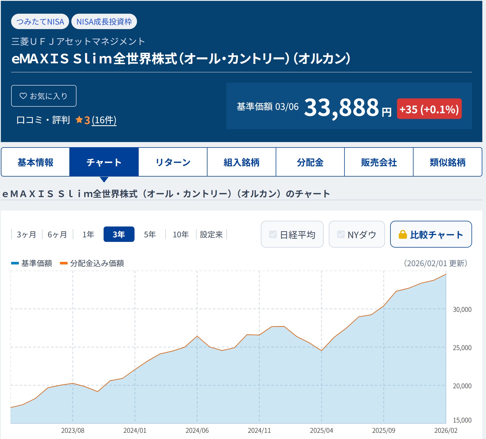Toggle the 日経平均 checkbox
The height and width of the screenshot is (439, 486).
[x=273, y=234]
